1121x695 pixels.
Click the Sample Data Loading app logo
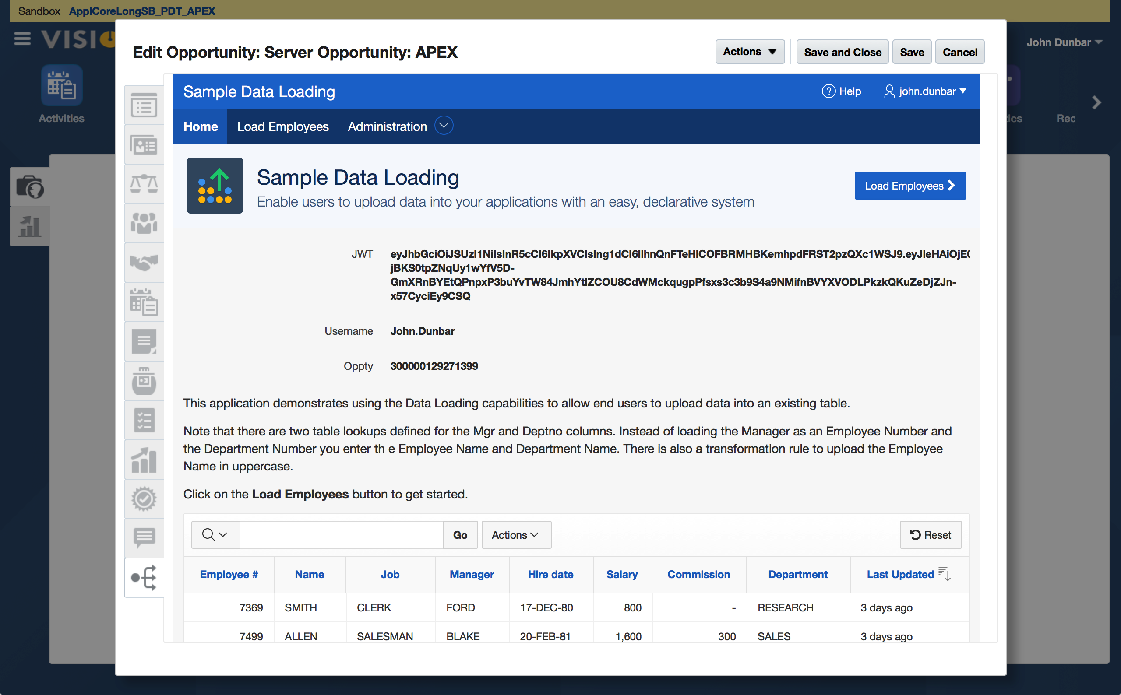coord(215,185)
